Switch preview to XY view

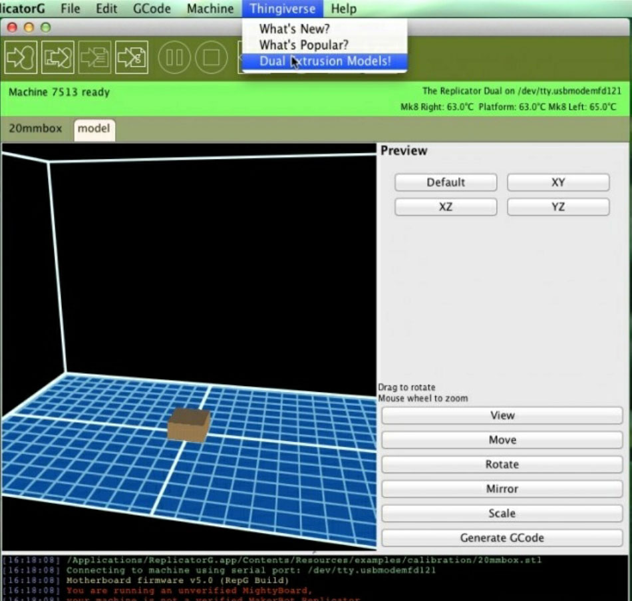click(557, 182)
